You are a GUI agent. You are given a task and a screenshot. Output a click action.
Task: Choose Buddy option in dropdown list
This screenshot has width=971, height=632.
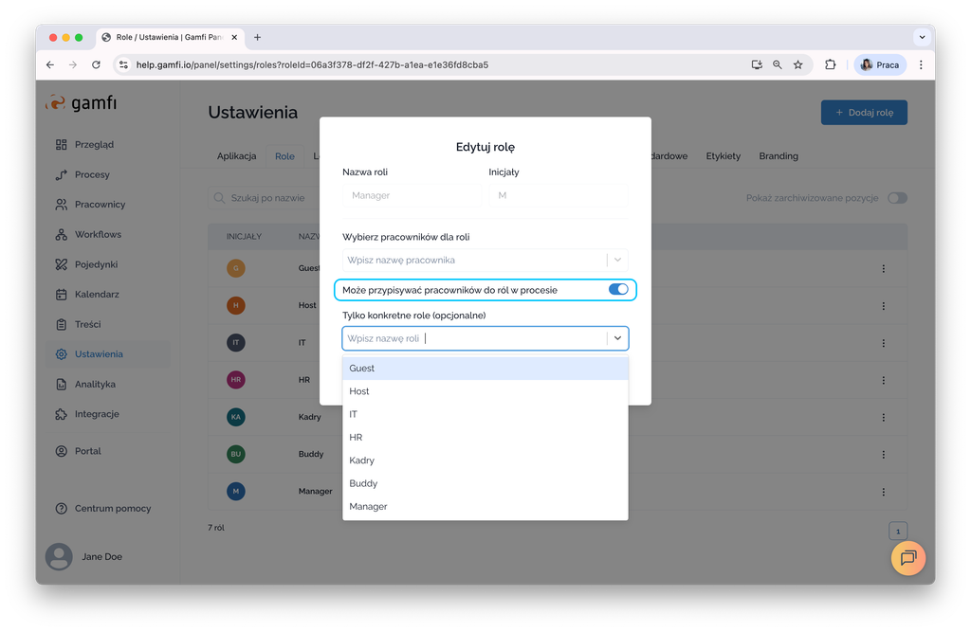point(363,483)
